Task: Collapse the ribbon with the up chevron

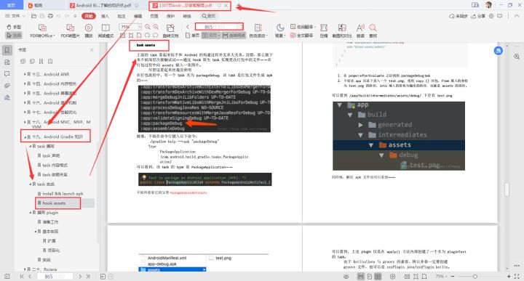Action: (517, 16)
